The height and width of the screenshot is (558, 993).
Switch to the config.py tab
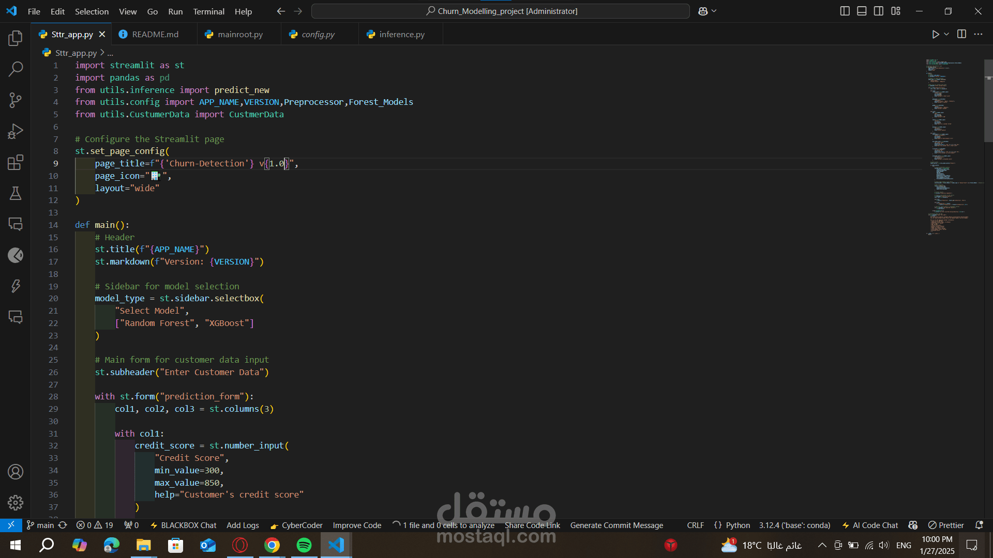tap(318, 34)
